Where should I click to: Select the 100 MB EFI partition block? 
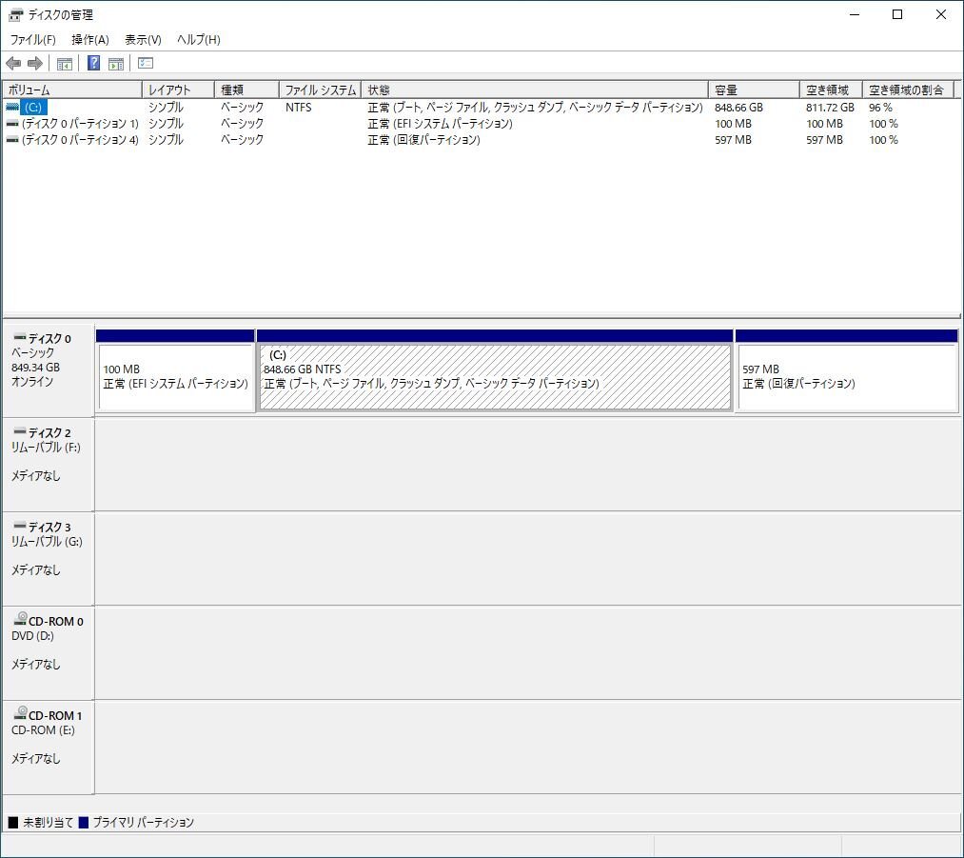[176, 370]
